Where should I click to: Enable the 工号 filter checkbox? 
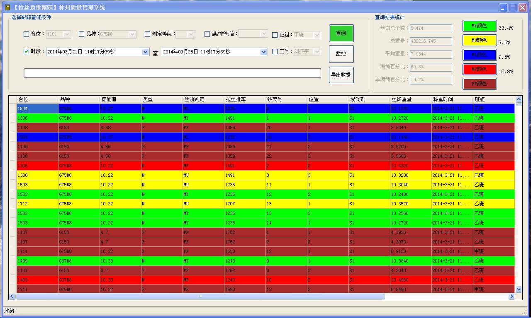pyautogui.click(x=275, y=52)
